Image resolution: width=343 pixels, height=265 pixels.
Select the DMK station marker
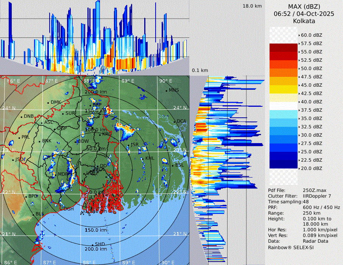coord(48,103)
